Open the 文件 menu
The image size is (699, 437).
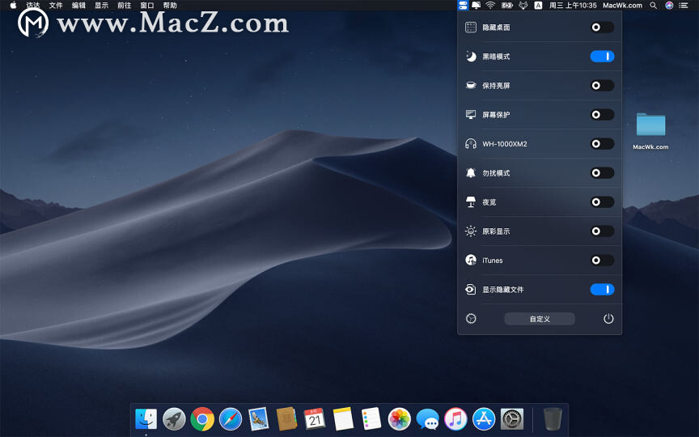pyautogui.click(x=56, y=6)
